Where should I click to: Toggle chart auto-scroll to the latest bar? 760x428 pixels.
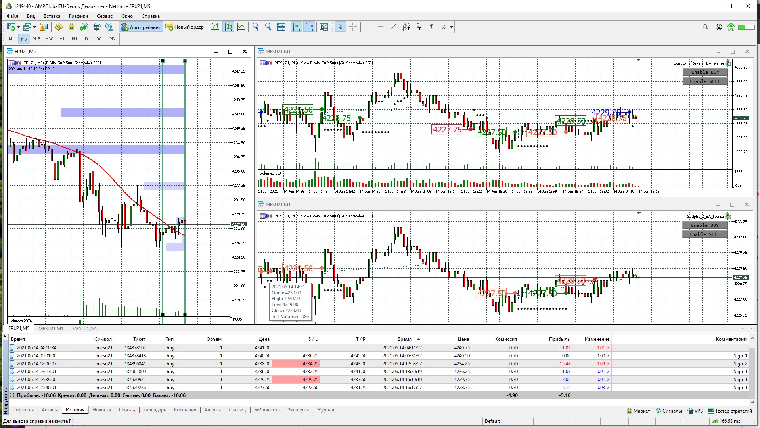click(x=297, y=27)
